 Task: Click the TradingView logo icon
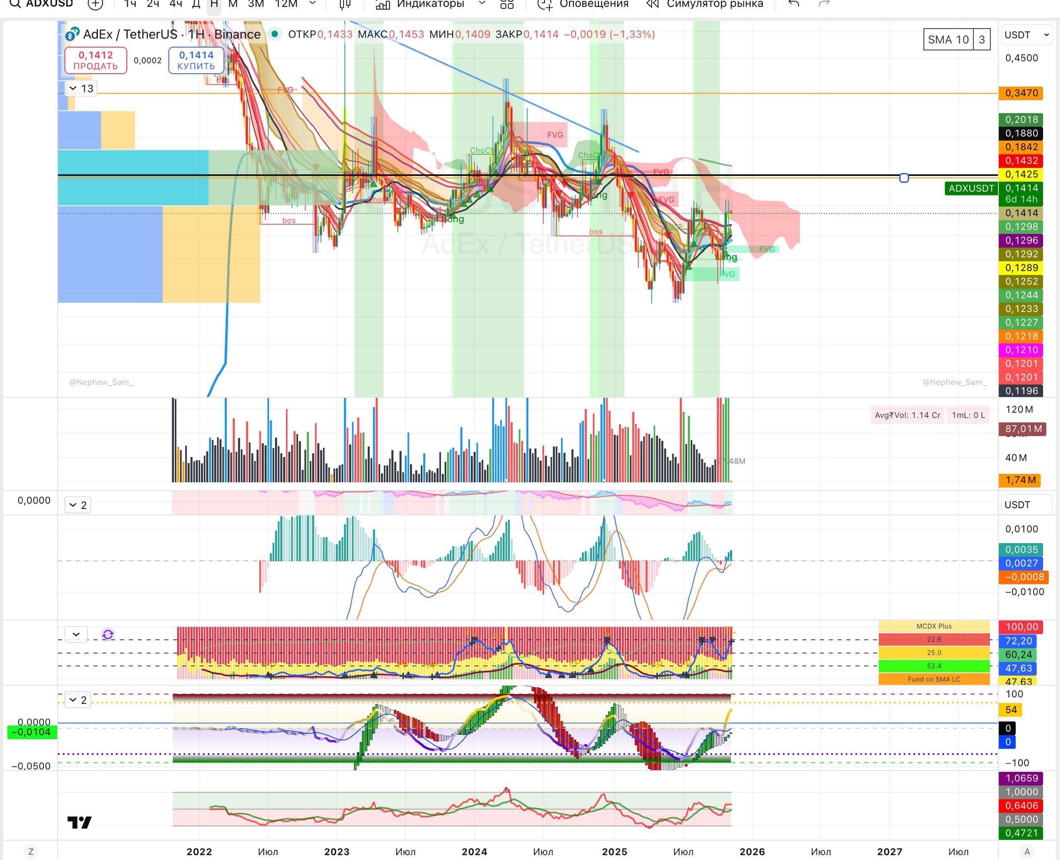pos(79,822)
